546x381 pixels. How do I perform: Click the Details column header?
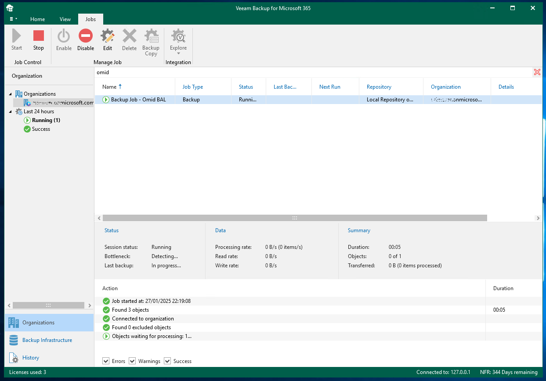pyautogui.click(x=516, y=87)
